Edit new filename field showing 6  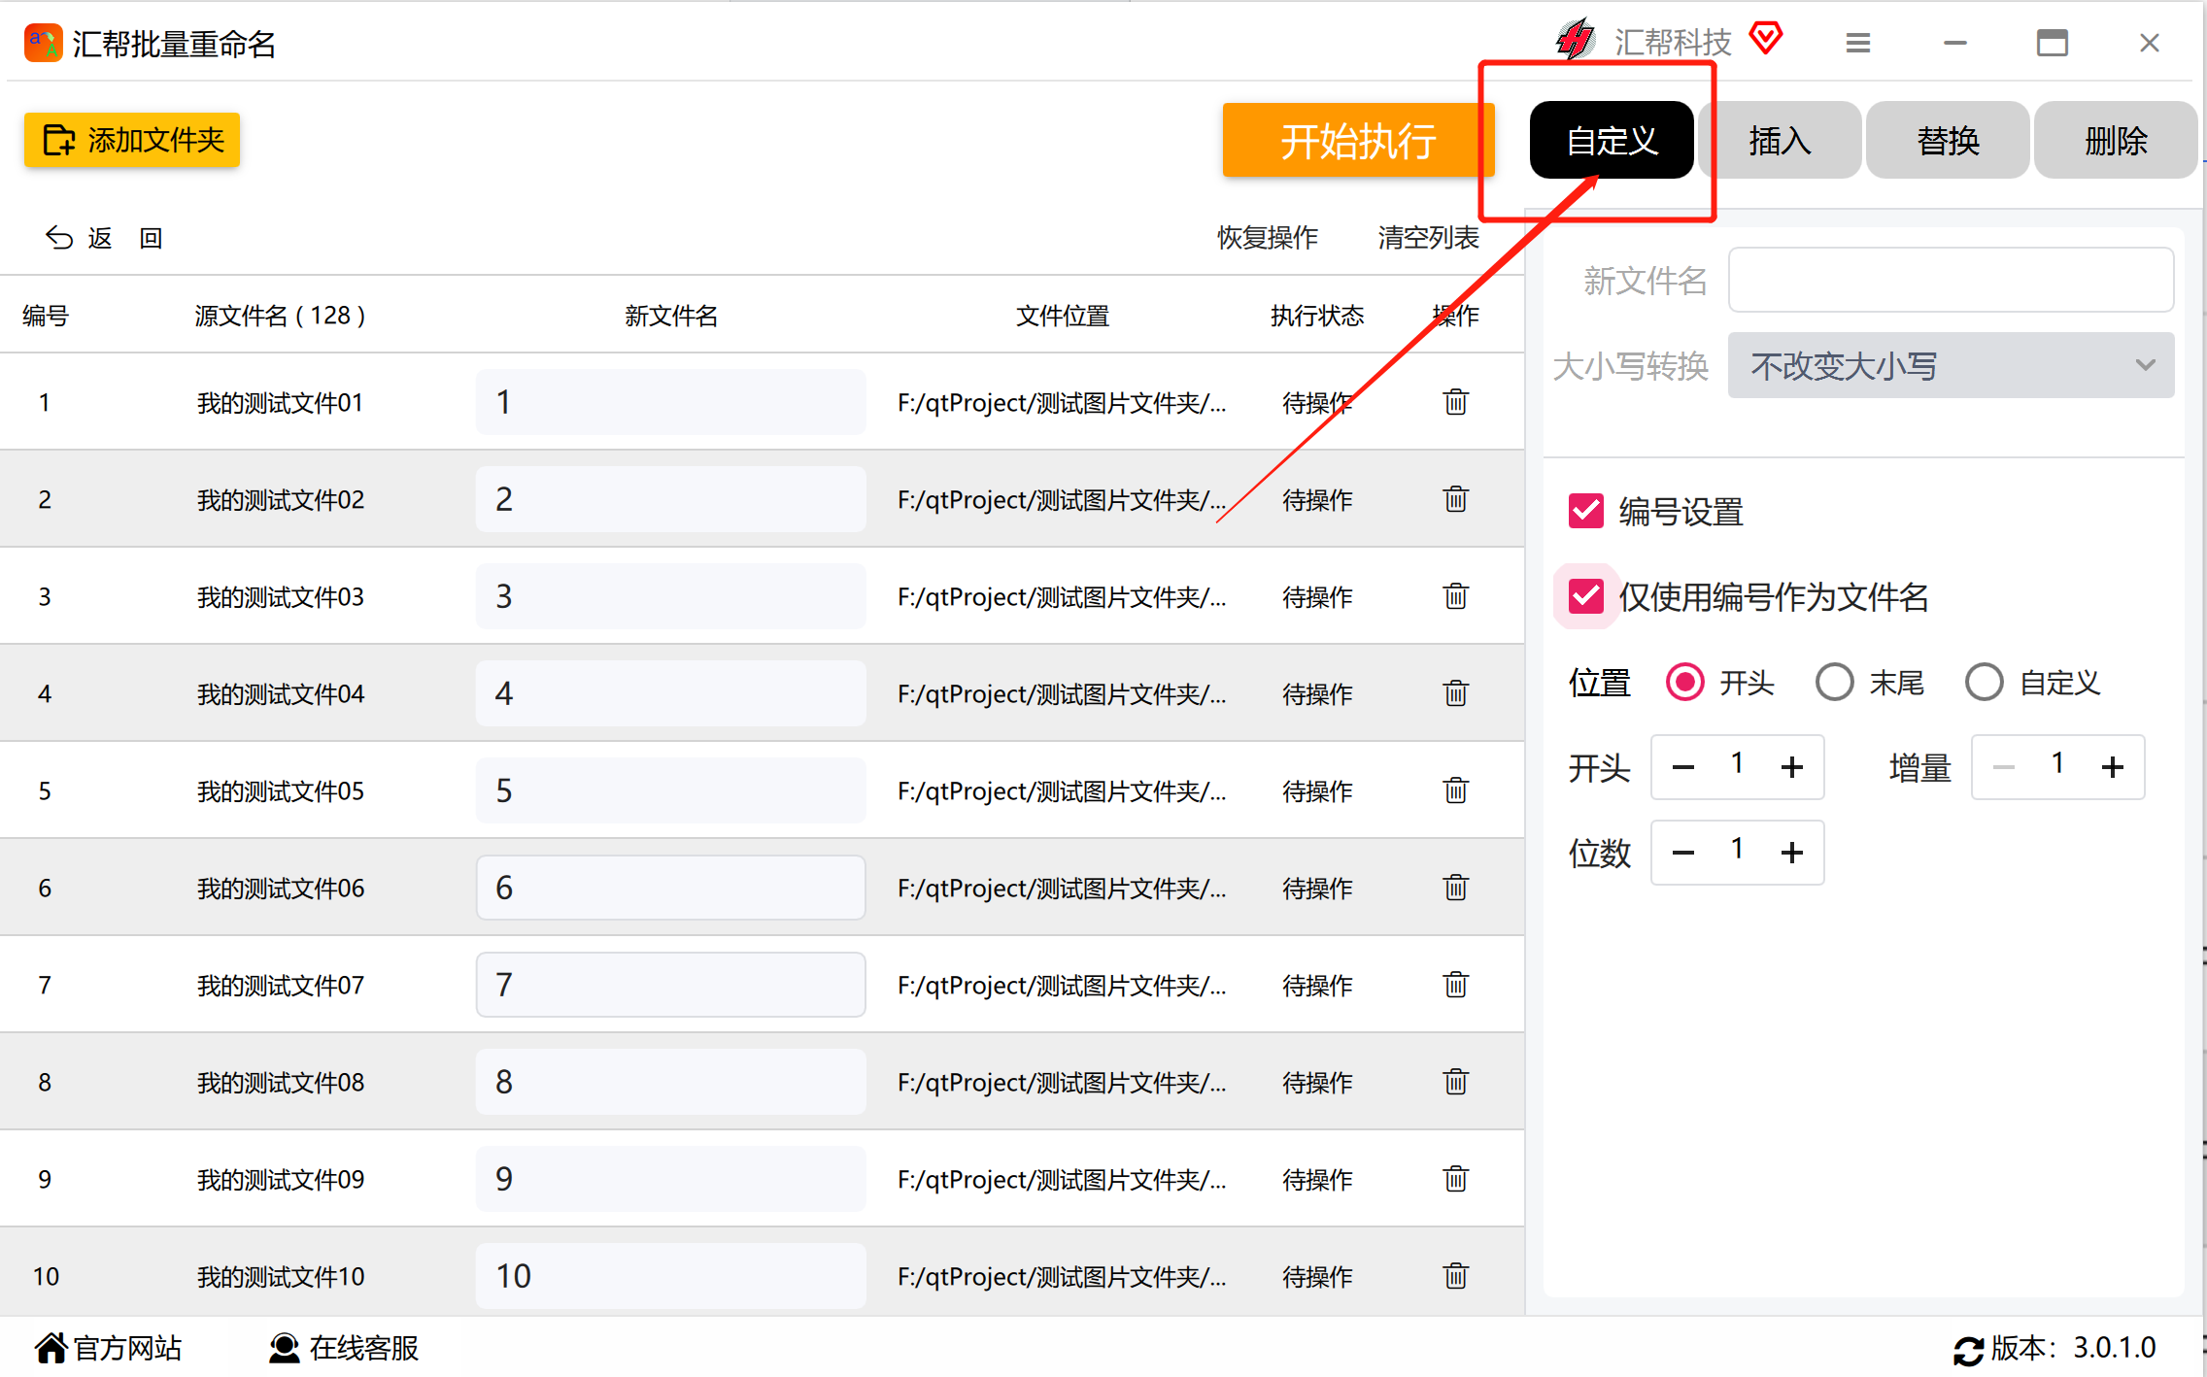[x=670, y=888]
